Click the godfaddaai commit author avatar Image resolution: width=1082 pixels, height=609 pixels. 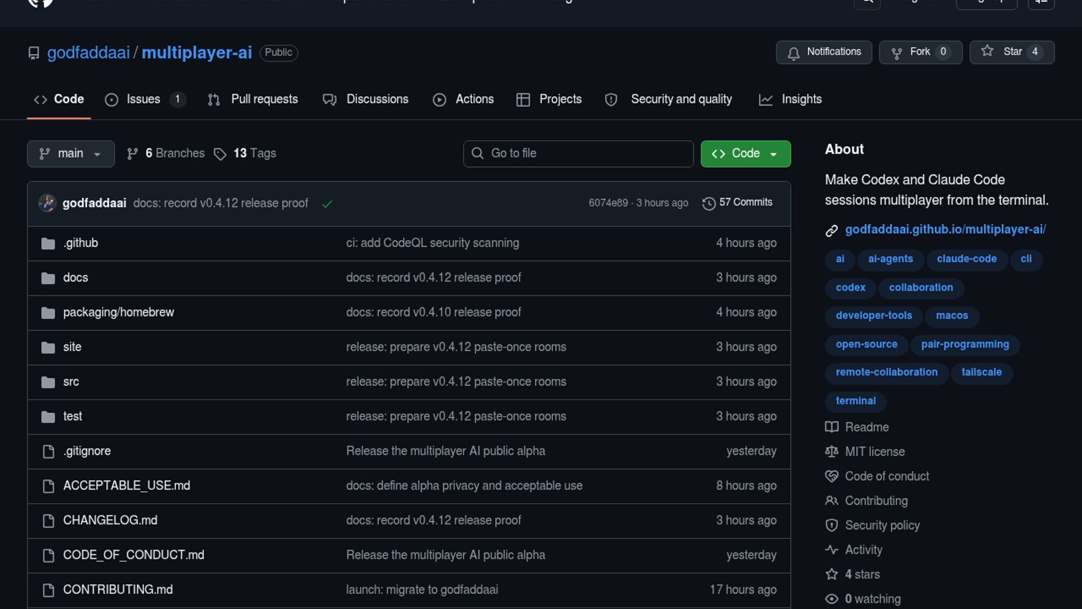pyautogui.click(x=47, y=203)
